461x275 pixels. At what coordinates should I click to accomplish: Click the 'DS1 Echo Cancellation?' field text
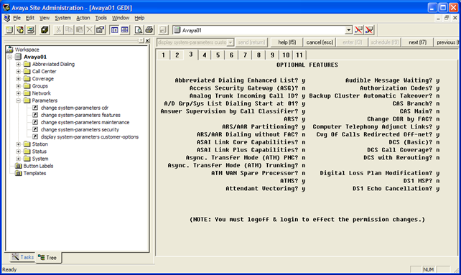point(393,189)
